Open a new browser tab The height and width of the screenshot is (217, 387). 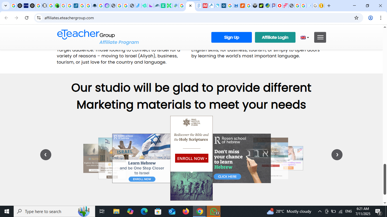pos(329,6)
